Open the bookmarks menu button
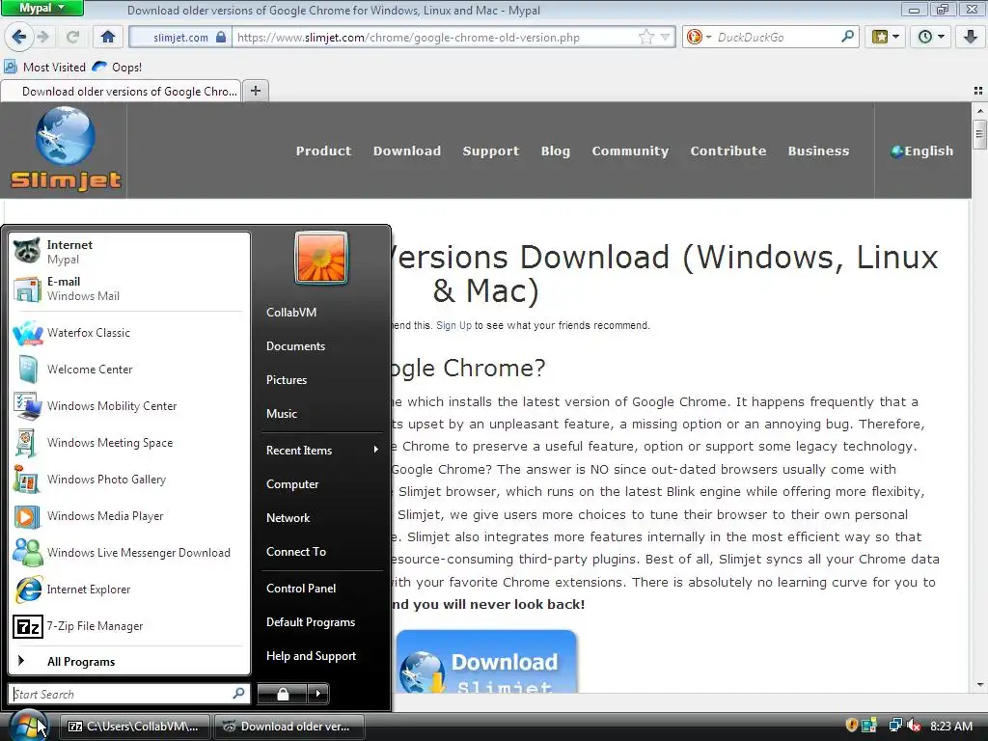 886,38
